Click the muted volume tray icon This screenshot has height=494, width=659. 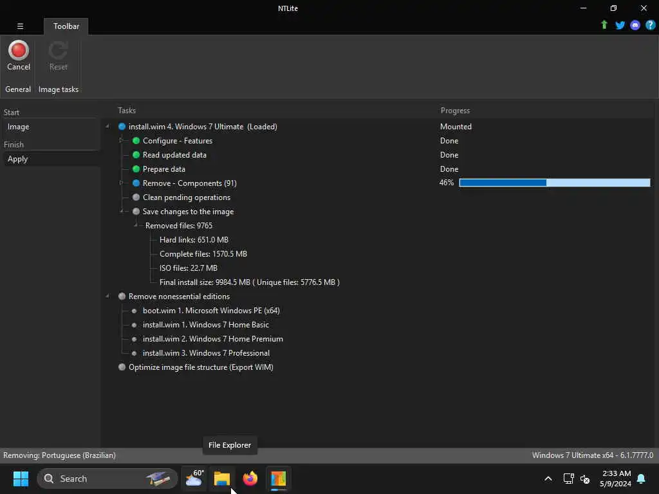(x=584, y=479)
